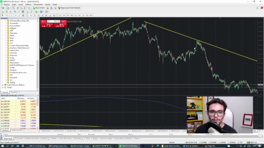Screen dimensions: 264x148
Task: Open OBS from the taskbar
Action: pyautogui.click(x=36, y=146)
